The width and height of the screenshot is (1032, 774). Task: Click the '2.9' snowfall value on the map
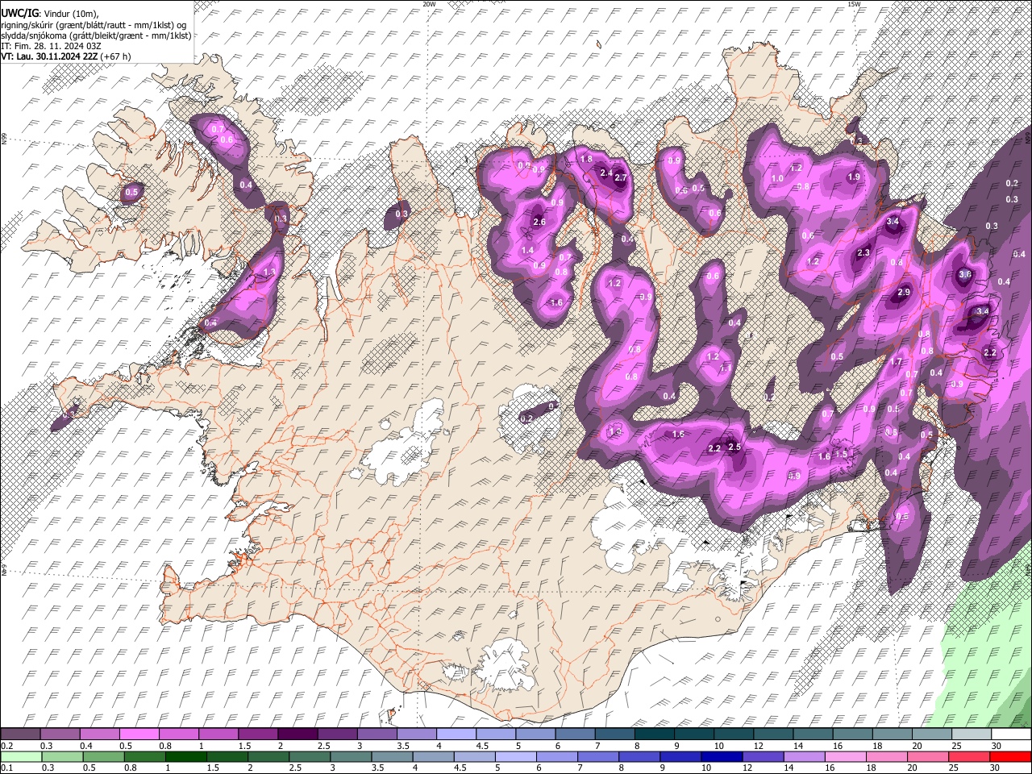tap(903, 292)
